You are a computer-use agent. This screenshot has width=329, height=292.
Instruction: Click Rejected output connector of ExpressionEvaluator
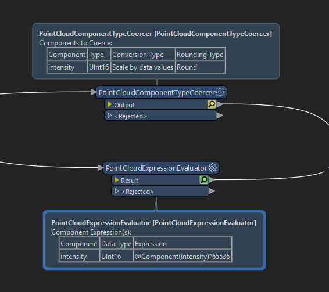[212, 191]
